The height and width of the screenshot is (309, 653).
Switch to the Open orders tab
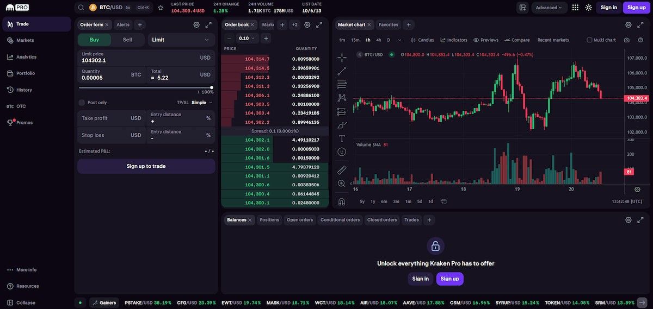(300, 220)
